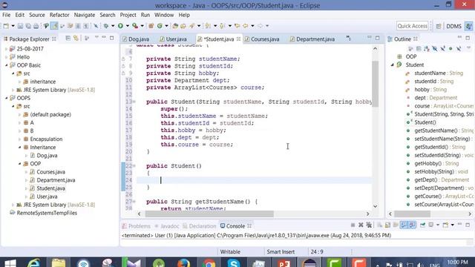
Task: Toggle Link with Editor in Package Explorer
Action: pos(76,39)
